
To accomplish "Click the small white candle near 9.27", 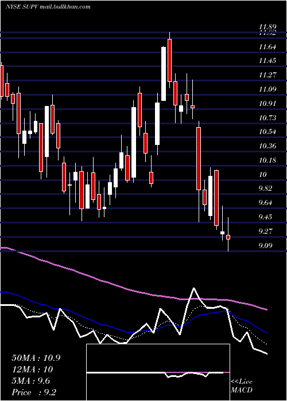I will click(x=222, y=233).
